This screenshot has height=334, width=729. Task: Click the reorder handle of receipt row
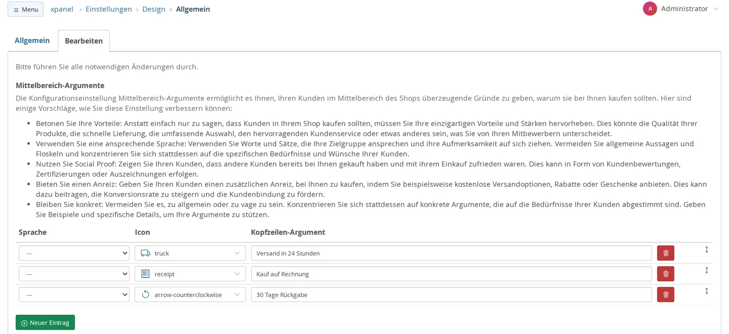(707, 270)
